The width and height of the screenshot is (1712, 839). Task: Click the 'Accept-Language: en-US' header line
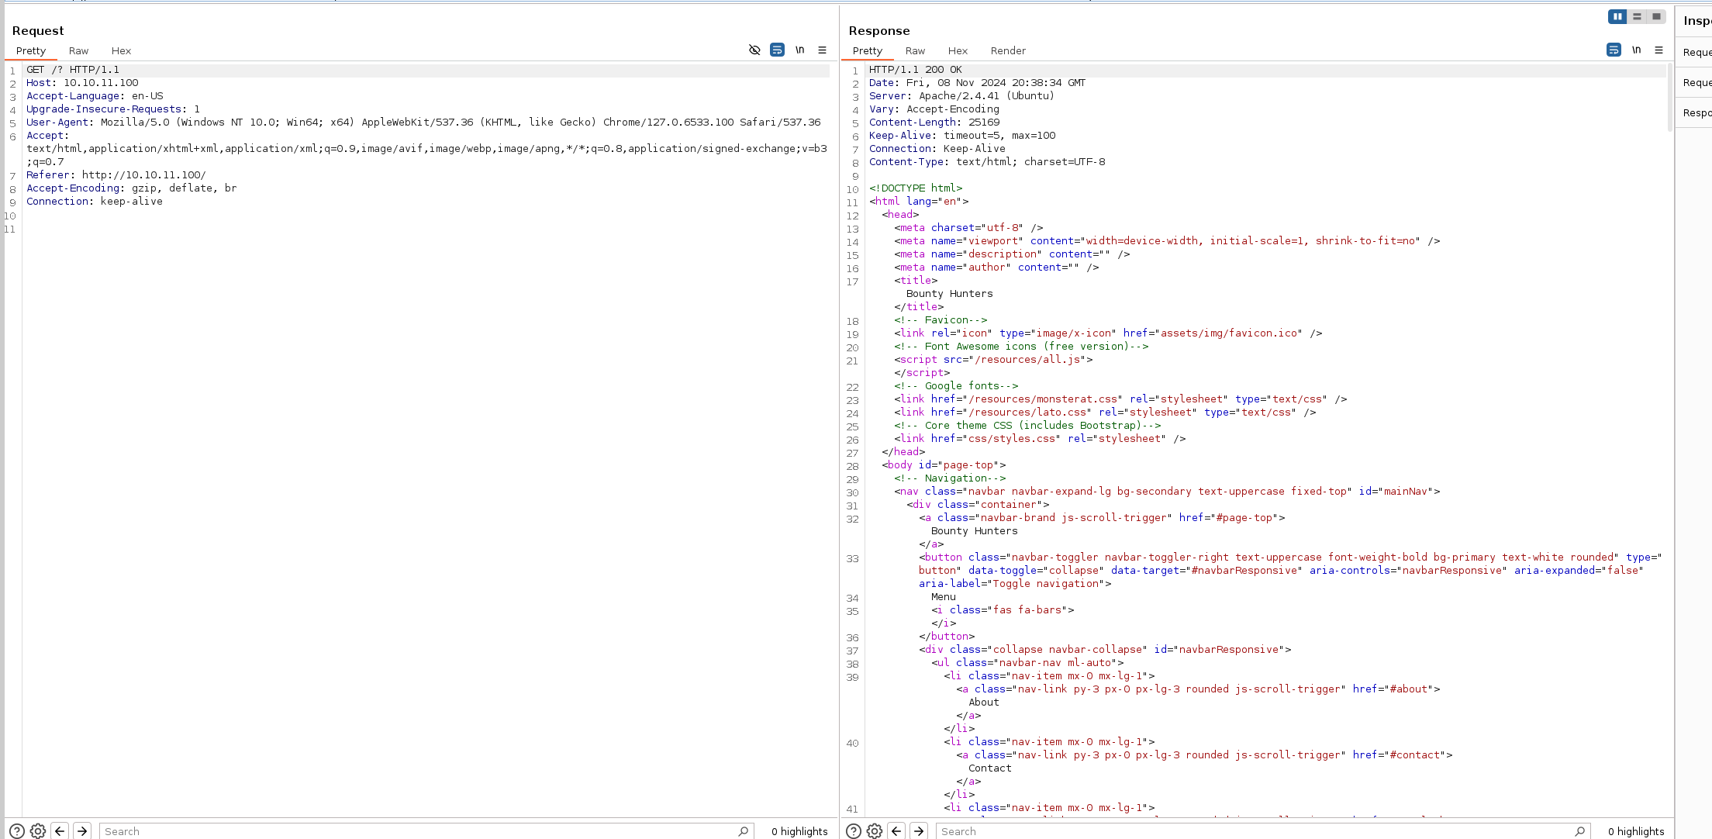[x=95, y=96]
